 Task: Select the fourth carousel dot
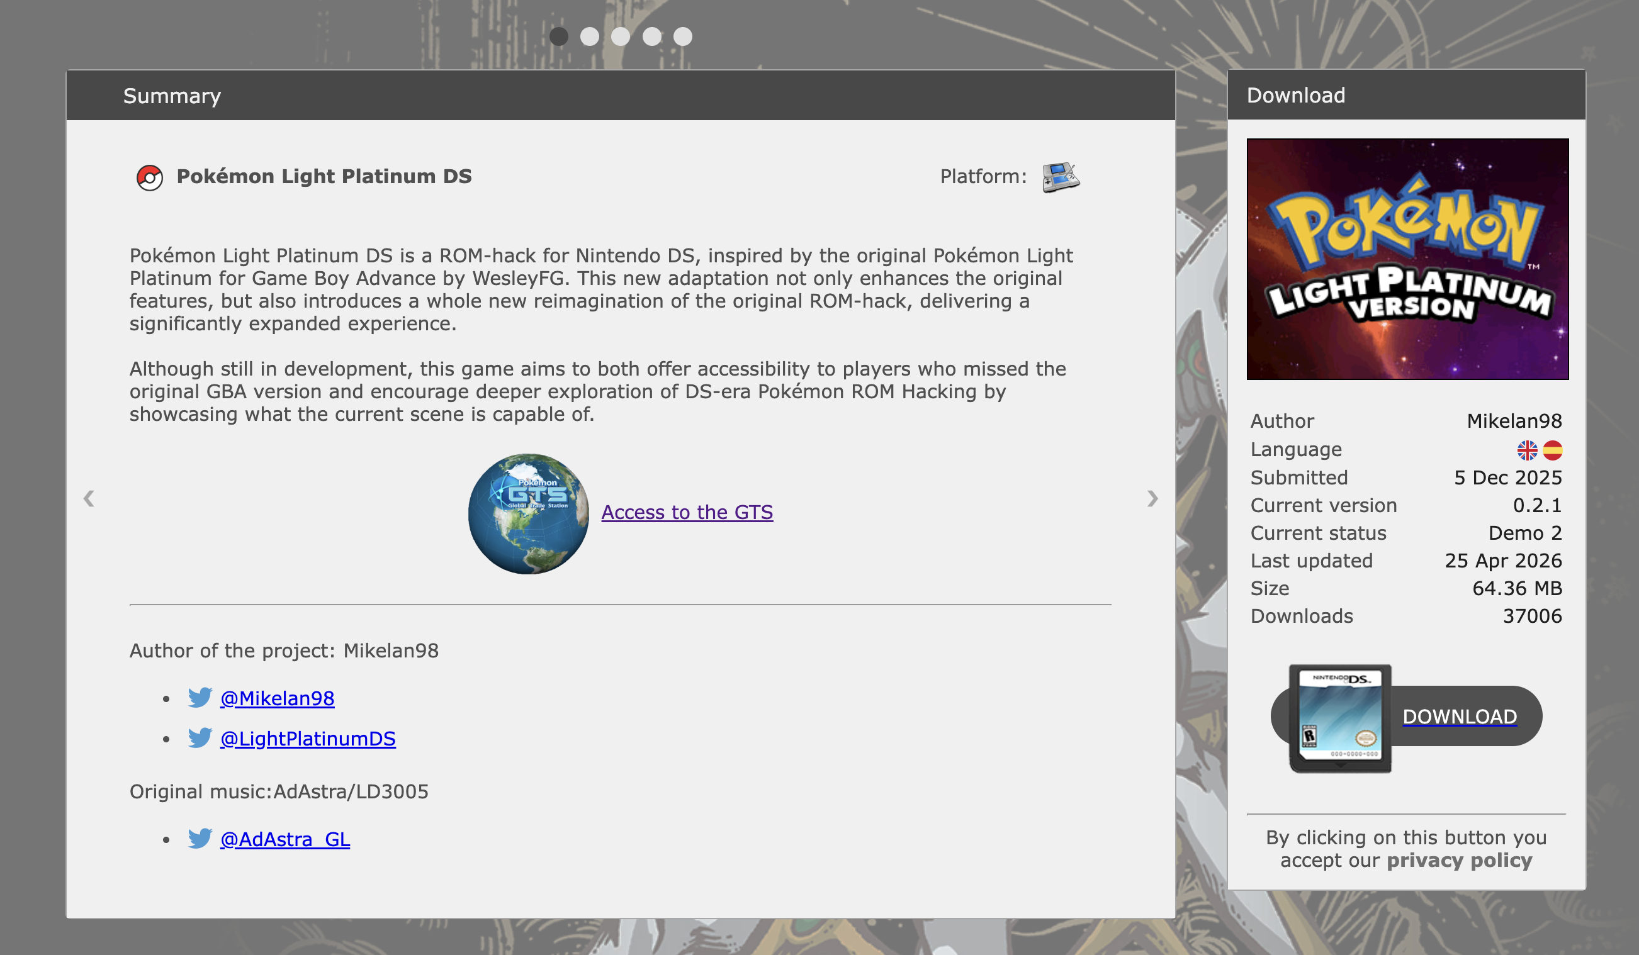pos(651,36)
